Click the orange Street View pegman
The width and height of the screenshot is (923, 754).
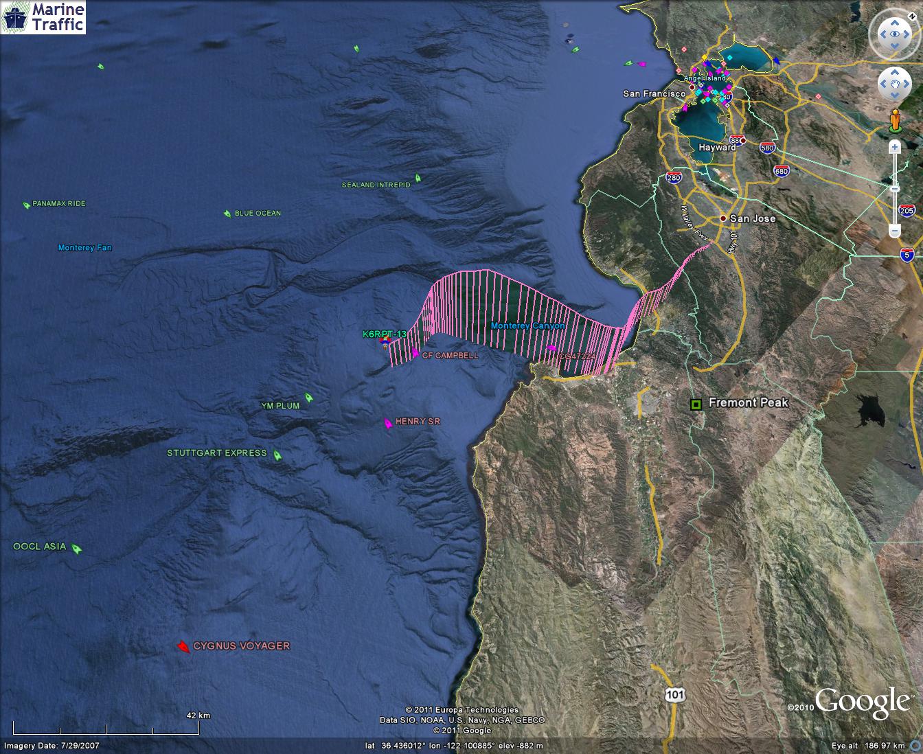pos(895,120)
